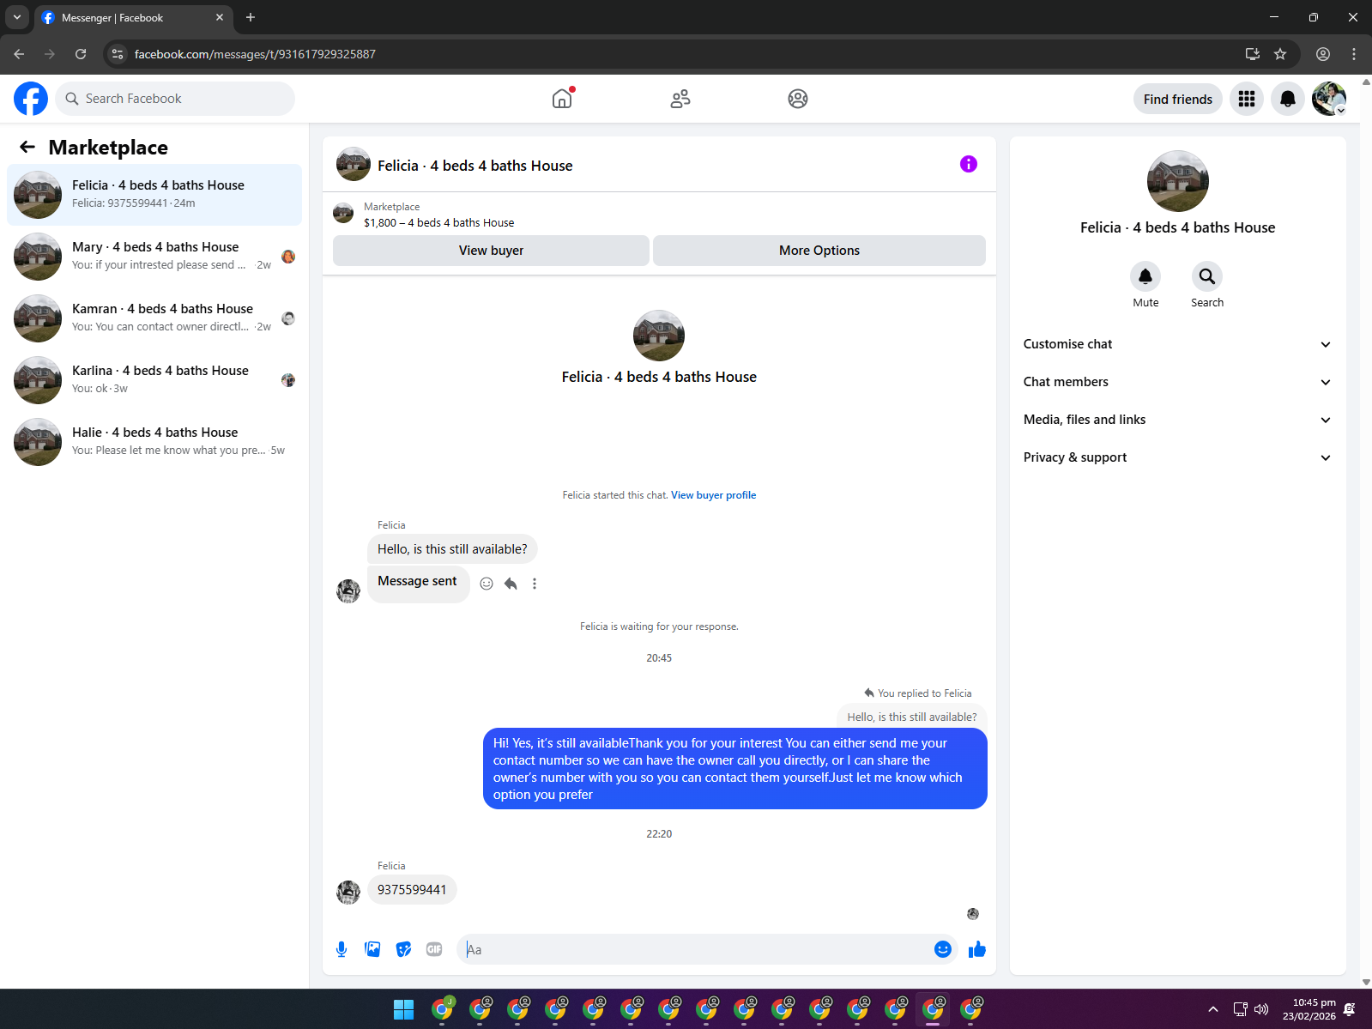
Task: Open the $1,800 – 4 beds listing link
Action: coord(439,222)
